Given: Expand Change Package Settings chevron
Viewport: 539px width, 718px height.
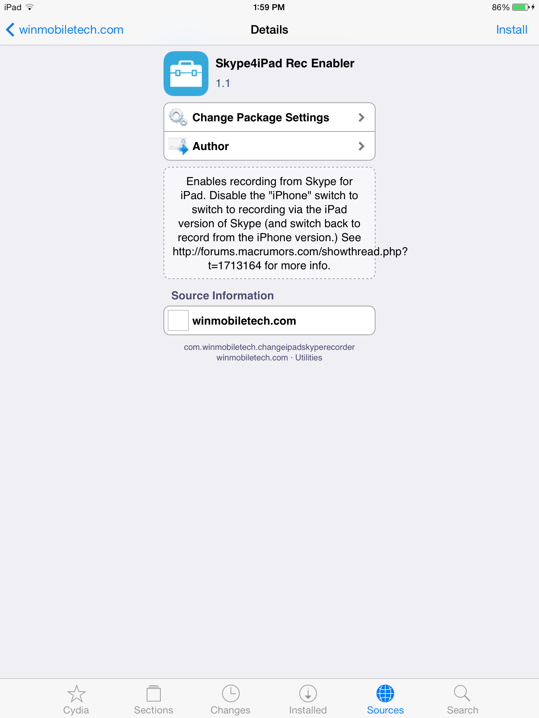Looking at the screenshot, I should pyautogui.click(x=361, y=117).
